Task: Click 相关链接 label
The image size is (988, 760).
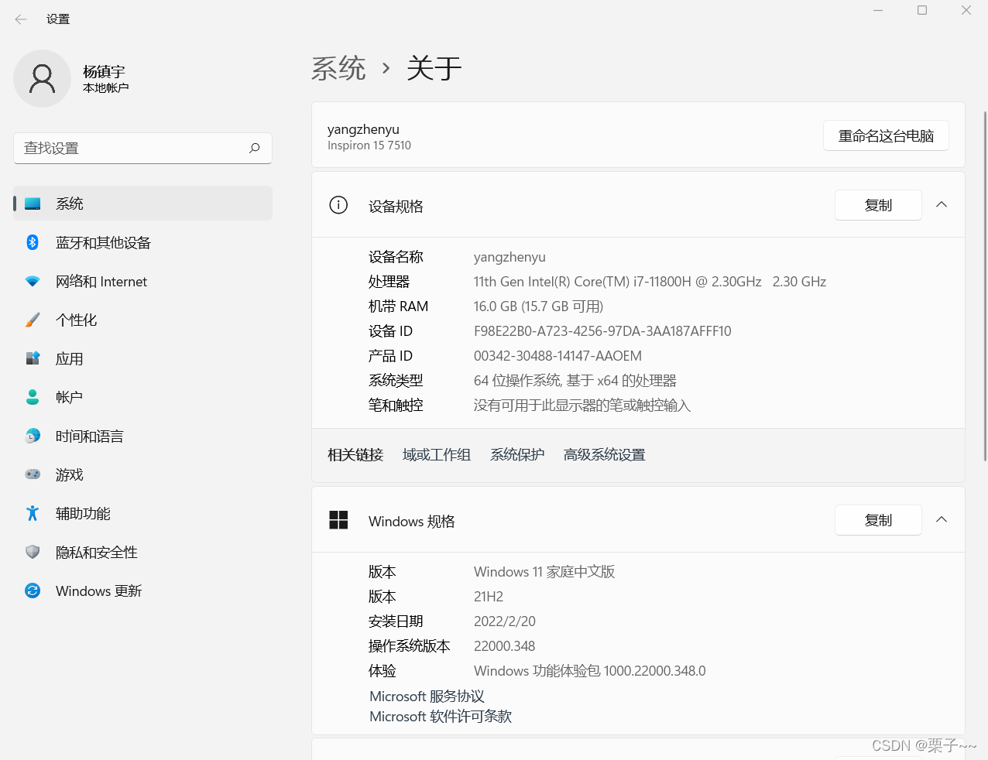Action: [x=355, y=455]
